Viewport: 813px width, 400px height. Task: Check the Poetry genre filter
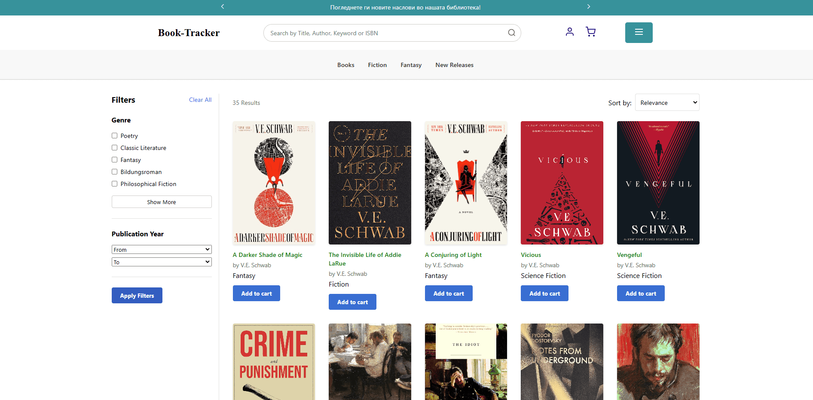[115, 136]
